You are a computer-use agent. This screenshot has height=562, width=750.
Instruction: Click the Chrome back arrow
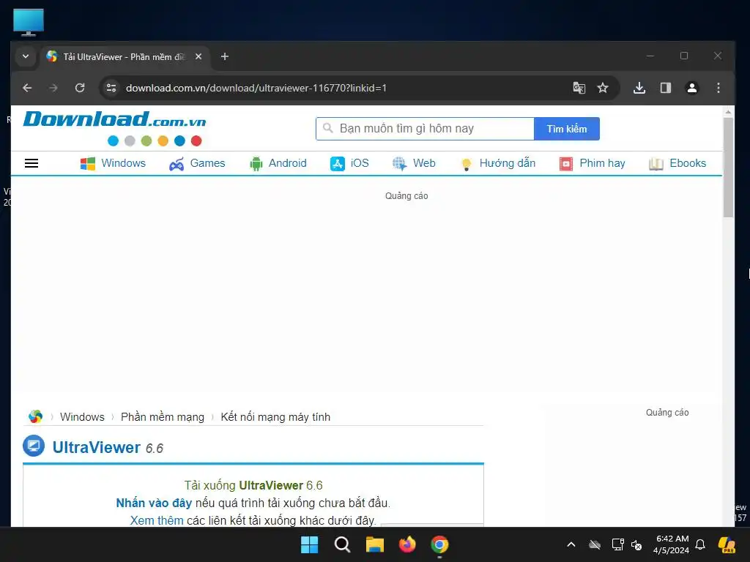[27, 88]
